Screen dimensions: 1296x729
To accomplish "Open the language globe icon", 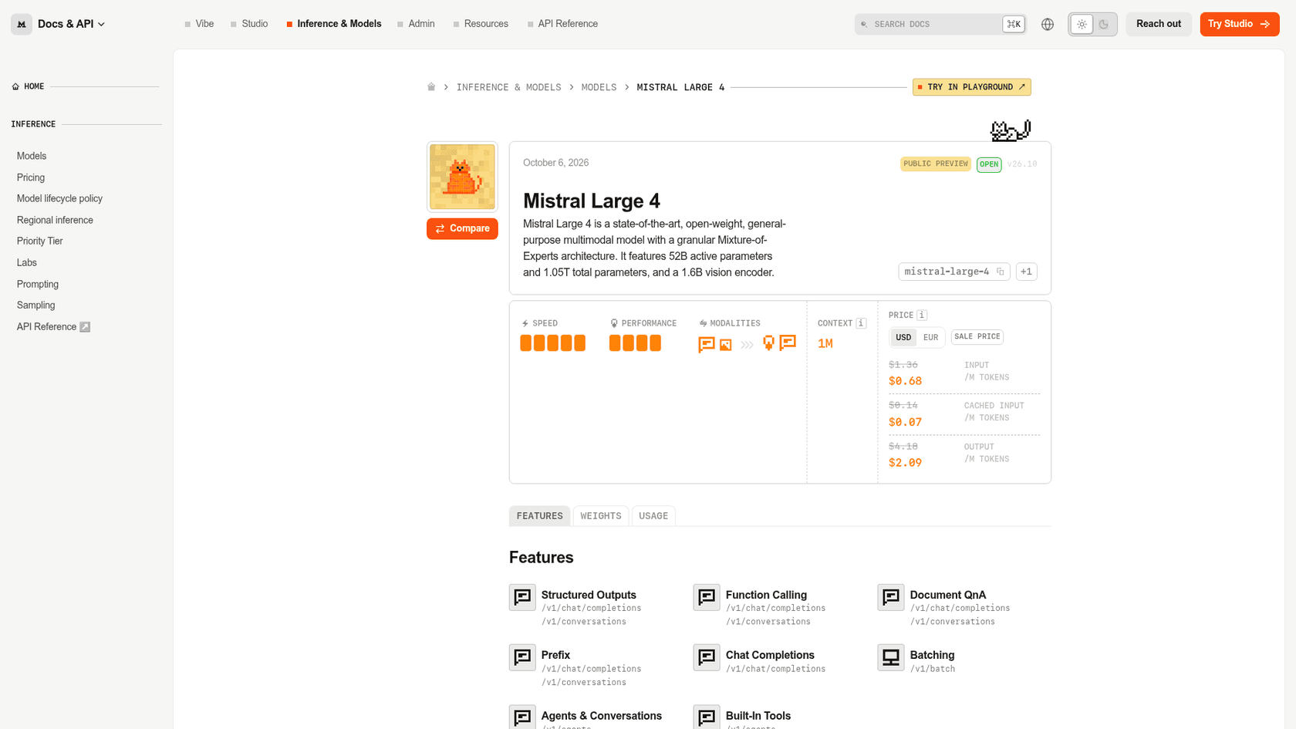I will point(1047,24).
